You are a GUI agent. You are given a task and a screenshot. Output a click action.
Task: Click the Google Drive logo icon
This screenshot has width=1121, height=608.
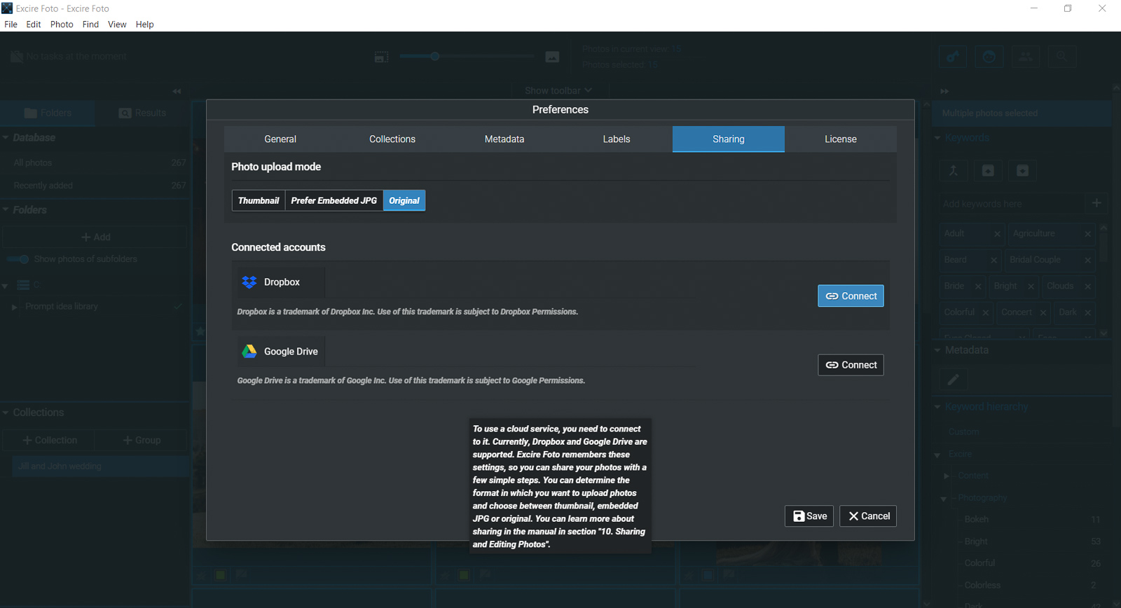click(249, 352)
